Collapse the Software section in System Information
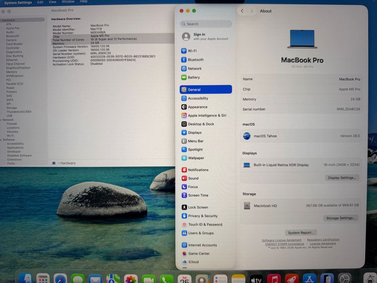The image size is (377, 283). point(1,140)
